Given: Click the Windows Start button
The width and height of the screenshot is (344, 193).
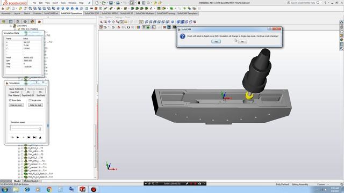Looking at the screenshot, I should click(5, 189).
